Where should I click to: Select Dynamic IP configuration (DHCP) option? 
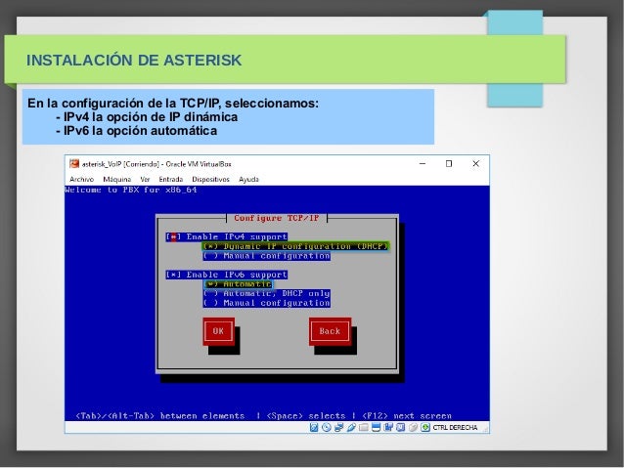tap(295, 246)
